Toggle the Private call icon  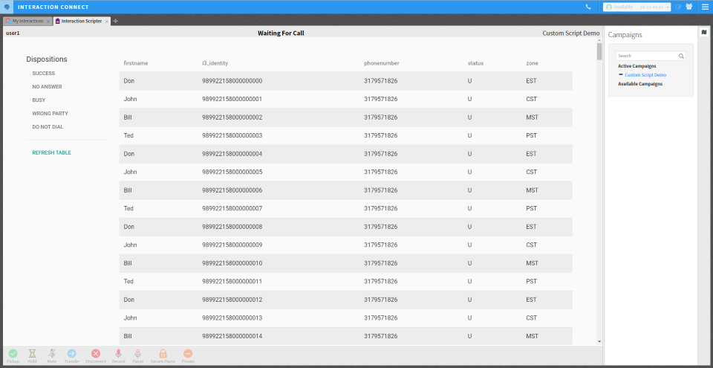188,354
